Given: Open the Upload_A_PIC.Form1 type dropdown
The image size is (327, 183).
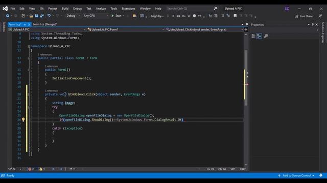Looking at the screenshot, I should click(x=126, y=29).
